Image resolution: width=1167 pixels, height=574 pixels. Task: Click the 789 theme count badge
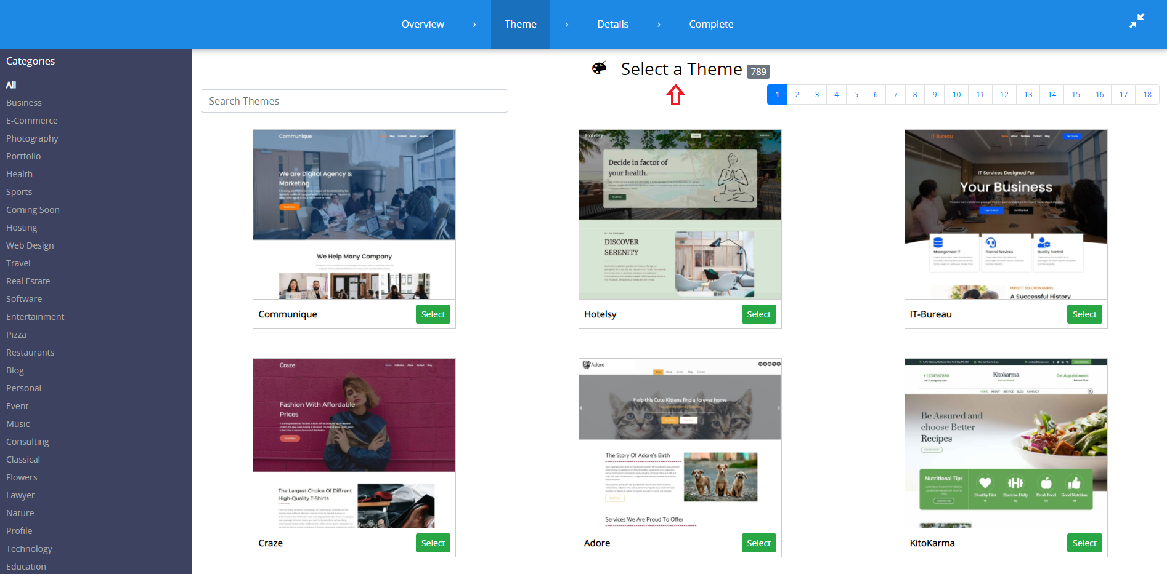click(x=758, y=71)
